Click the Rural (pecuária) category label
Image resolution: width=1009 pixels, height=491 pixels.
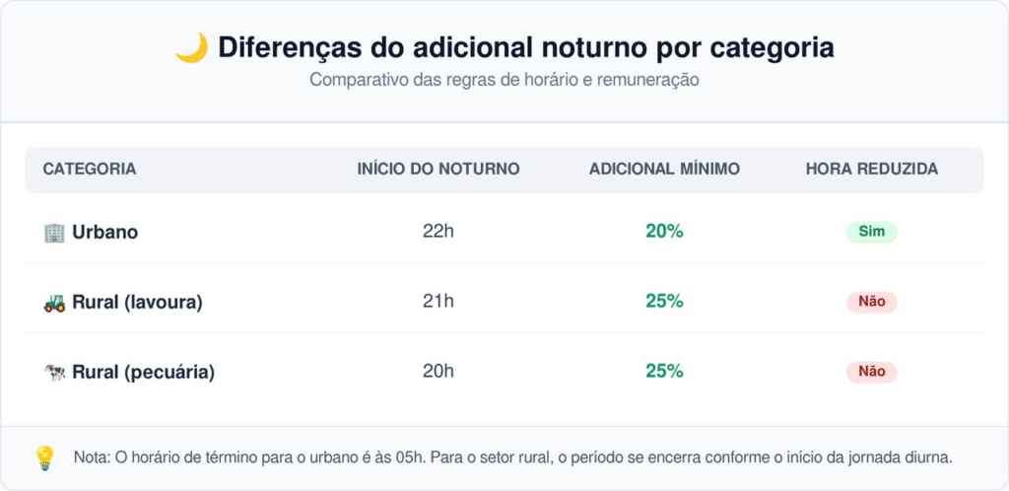tap(143, 372)
